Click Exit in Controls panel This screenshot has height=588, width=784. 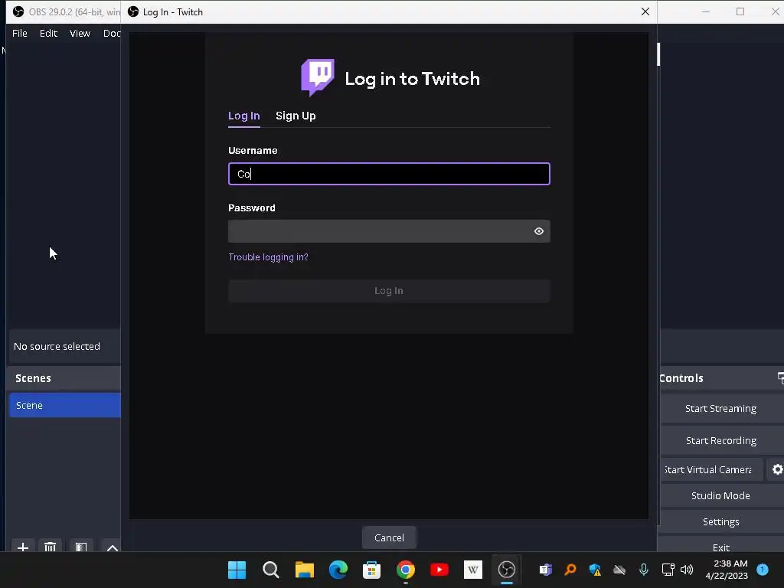(720, 547)
